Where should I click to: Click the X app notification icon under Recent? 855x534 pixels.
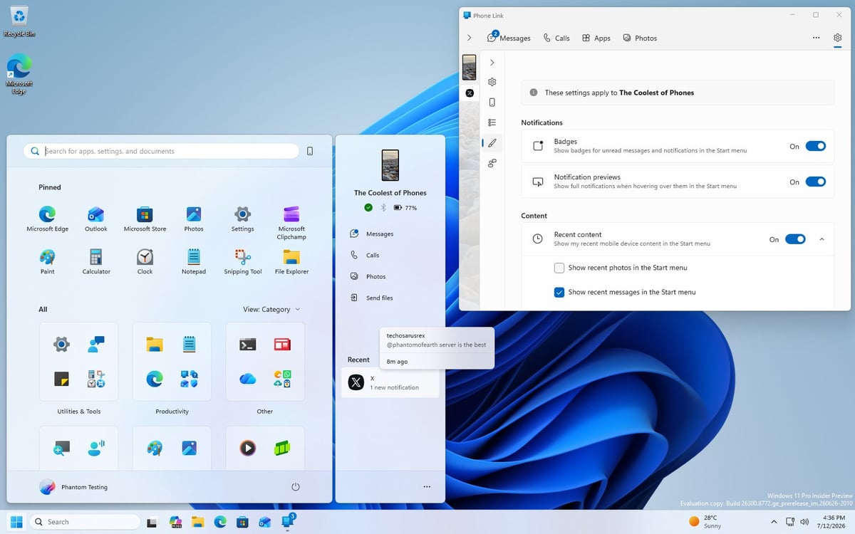click(x=356, y=383)
